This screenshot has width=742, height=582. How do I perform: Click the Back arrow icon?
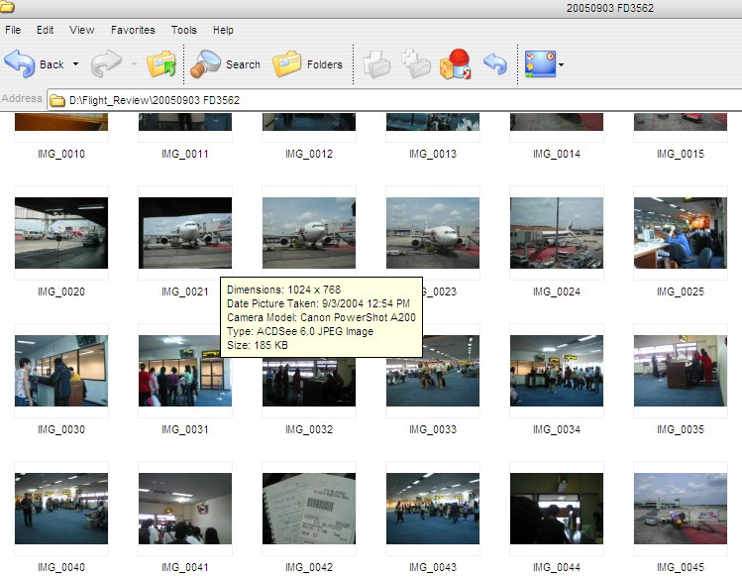[20, 63]
